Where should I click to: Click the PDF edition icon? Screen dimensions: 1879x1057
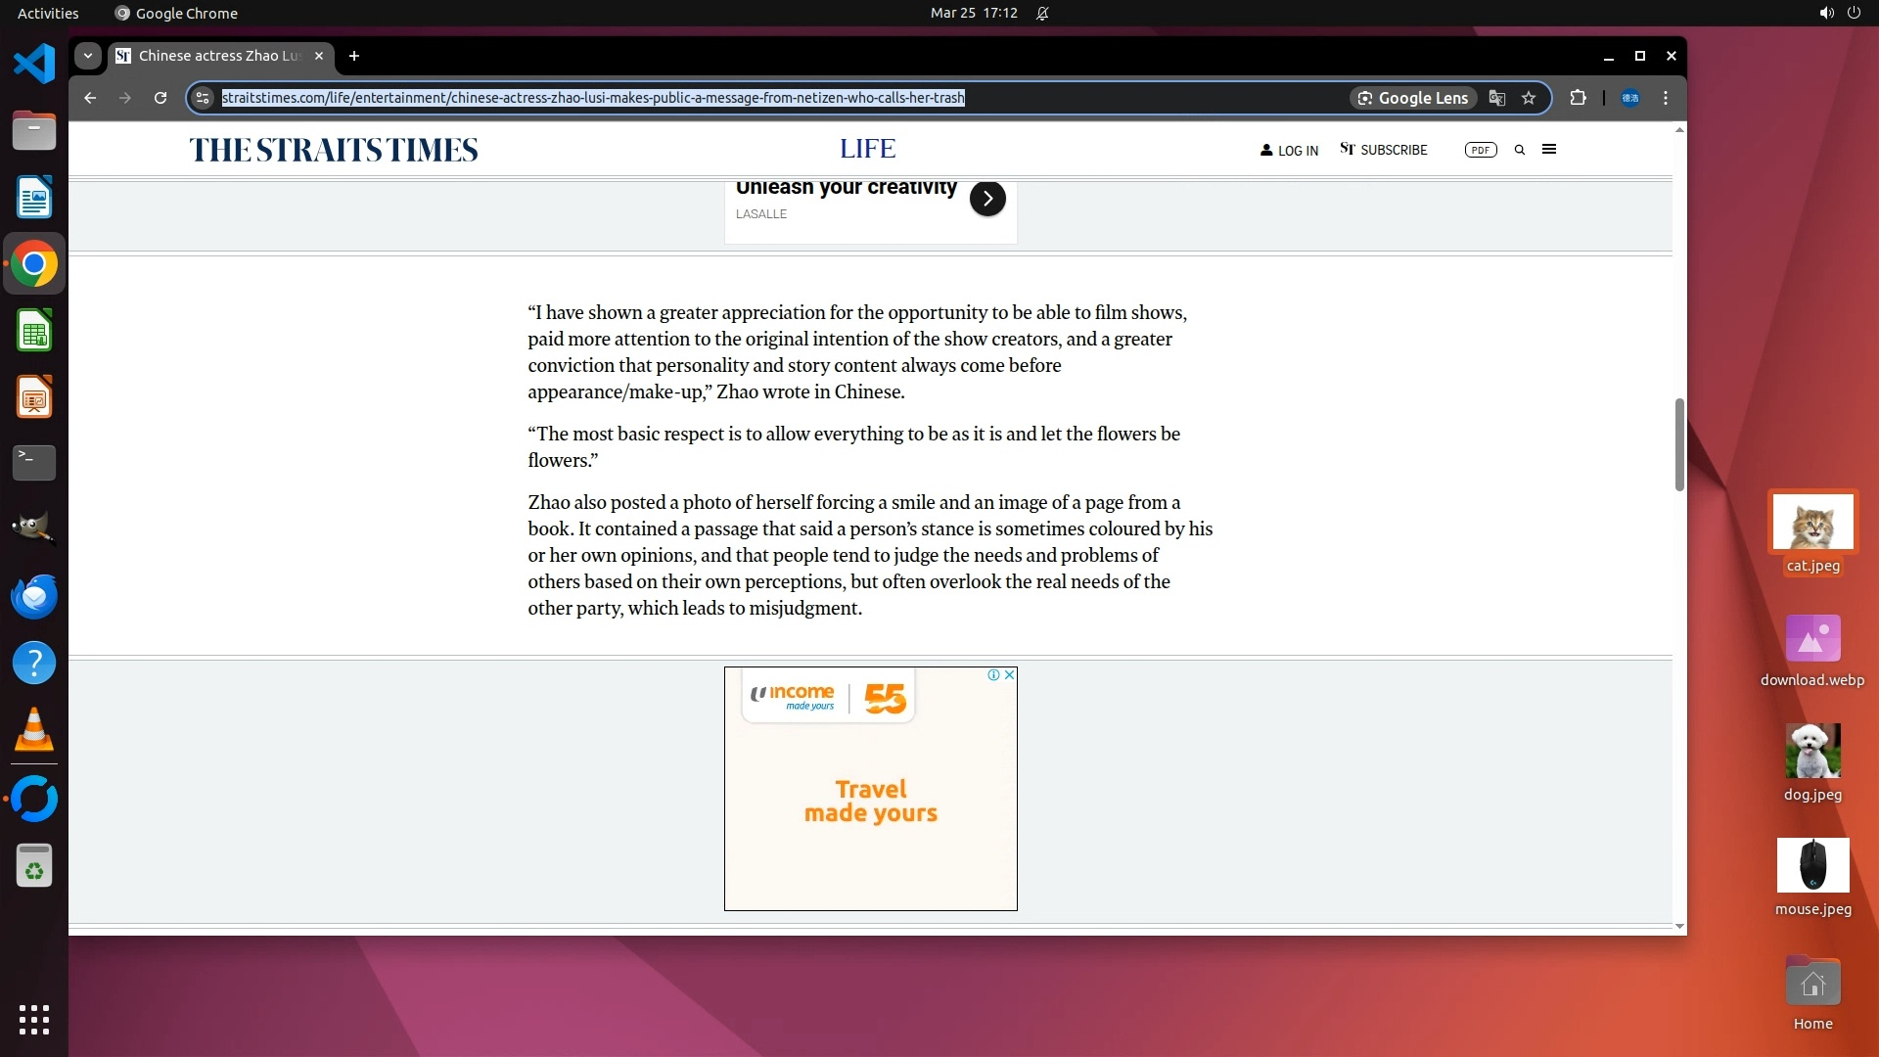coord(1481,150)
